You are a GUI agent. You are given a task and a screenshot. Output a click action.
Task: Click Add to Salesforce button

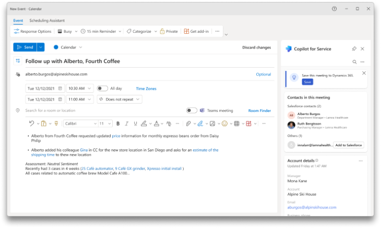[349, 145]
